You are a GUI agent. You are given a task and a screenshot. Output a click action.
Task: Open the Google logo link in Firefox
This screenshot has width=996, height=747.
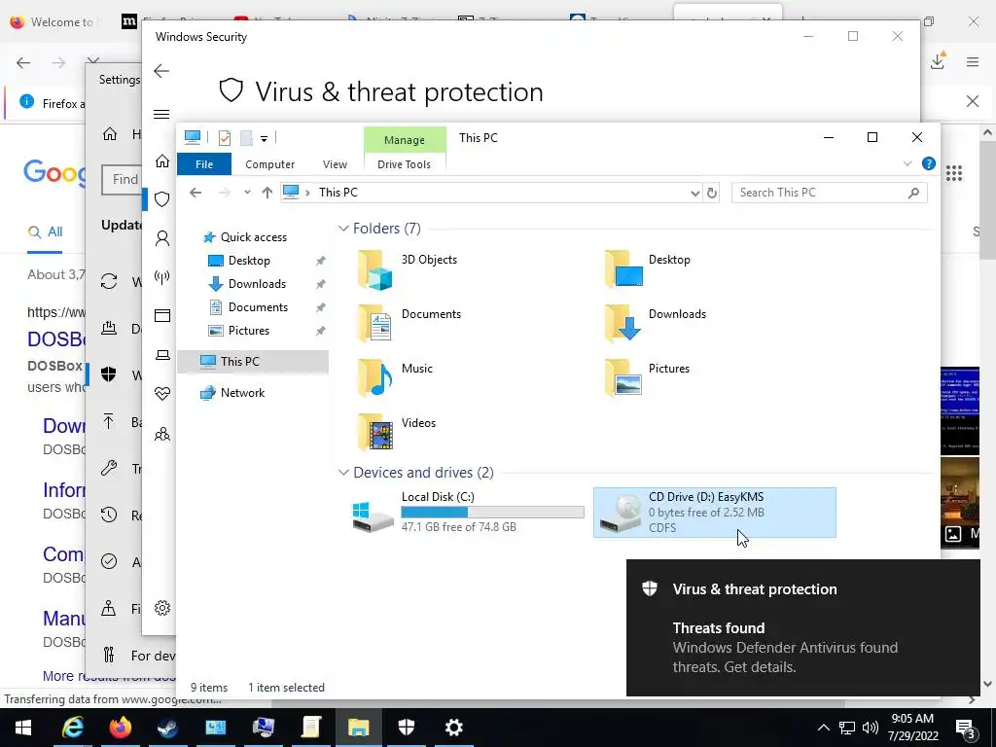(x=54, y=173)
